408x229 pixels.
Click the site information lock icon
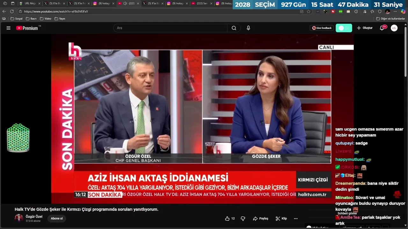tap(20, 11)
